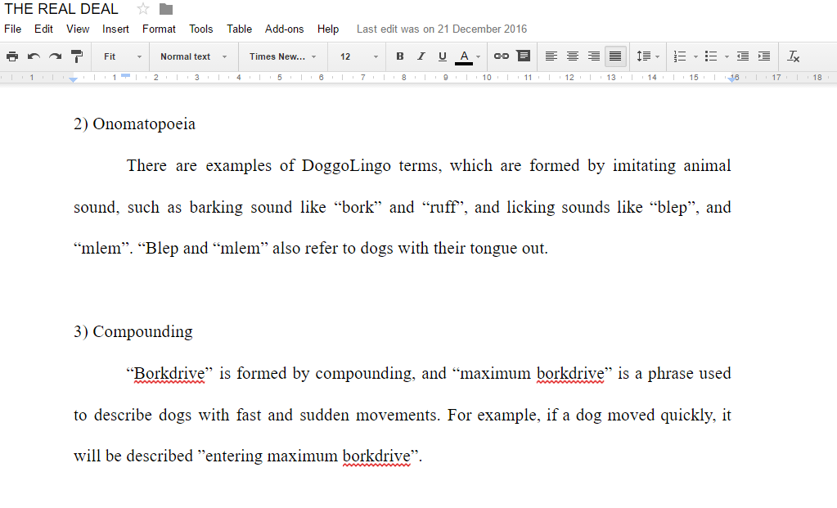The image size is (837, 508).
Task: Open text color dropdown arrow
Action: [479, 56]
